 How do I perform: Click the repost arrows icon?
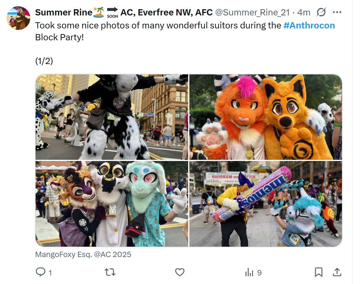coord(110,272)
